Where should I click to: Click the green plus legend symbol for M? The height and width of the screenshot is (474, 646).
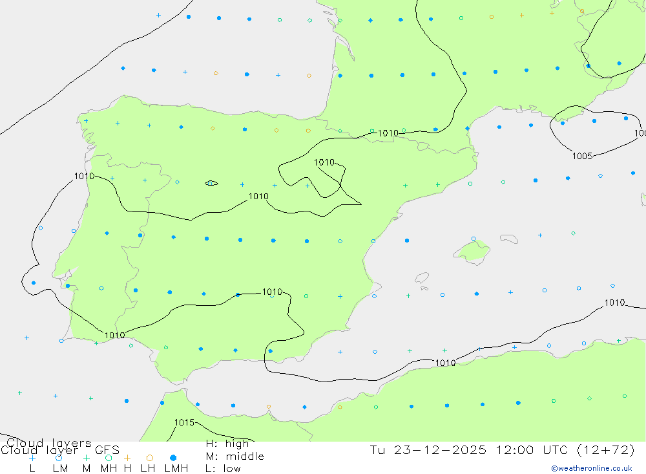[86, 458]
